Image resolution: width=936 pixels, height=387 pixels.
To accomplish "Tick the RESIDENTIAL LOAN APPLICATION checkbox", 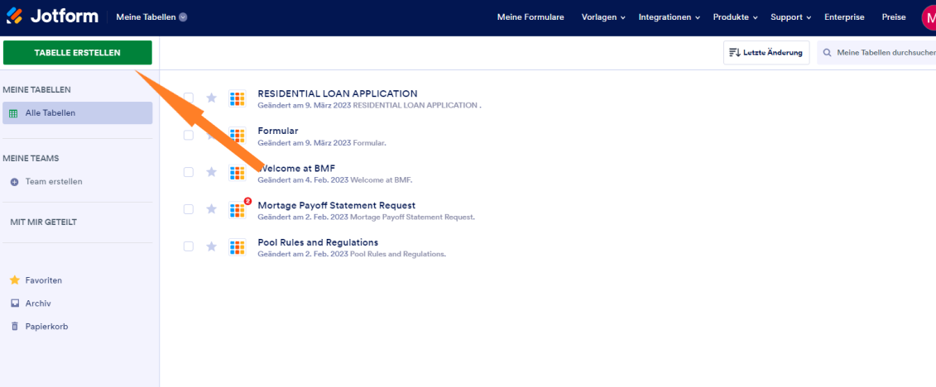I will pyautogui.click(x=189, y=98).
